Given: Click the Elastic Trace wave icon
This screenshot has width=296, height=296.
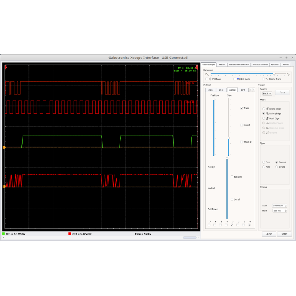Looking at the screenshot, I should click(x=267, y=79).
